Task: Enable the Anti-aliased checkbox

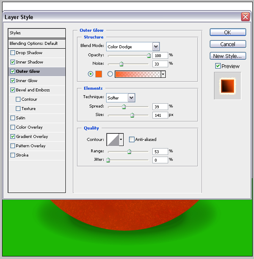Action: (x=132, y=139)
